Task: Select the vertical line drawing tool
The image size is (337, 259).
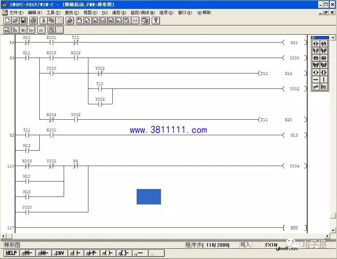Action: point(324,79)
